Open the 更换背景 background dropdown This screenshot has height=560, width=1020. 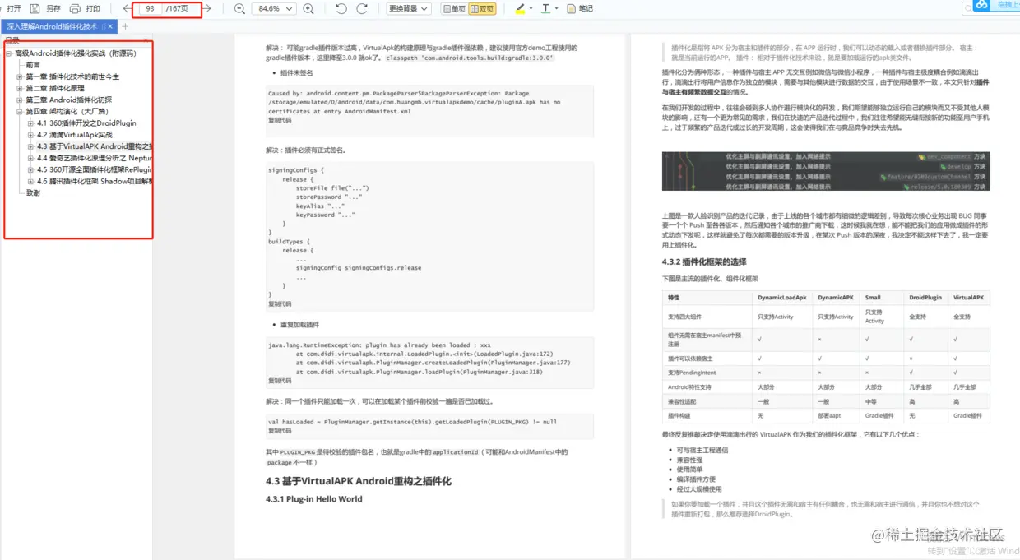(x=408, y=9)
